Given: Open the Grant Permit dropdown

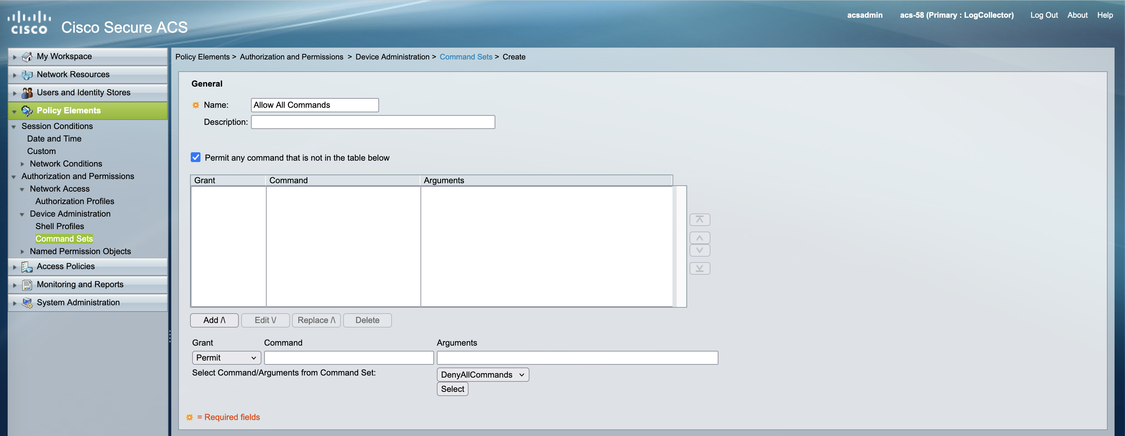Looking at the screenshot, I should coord(226,358).
